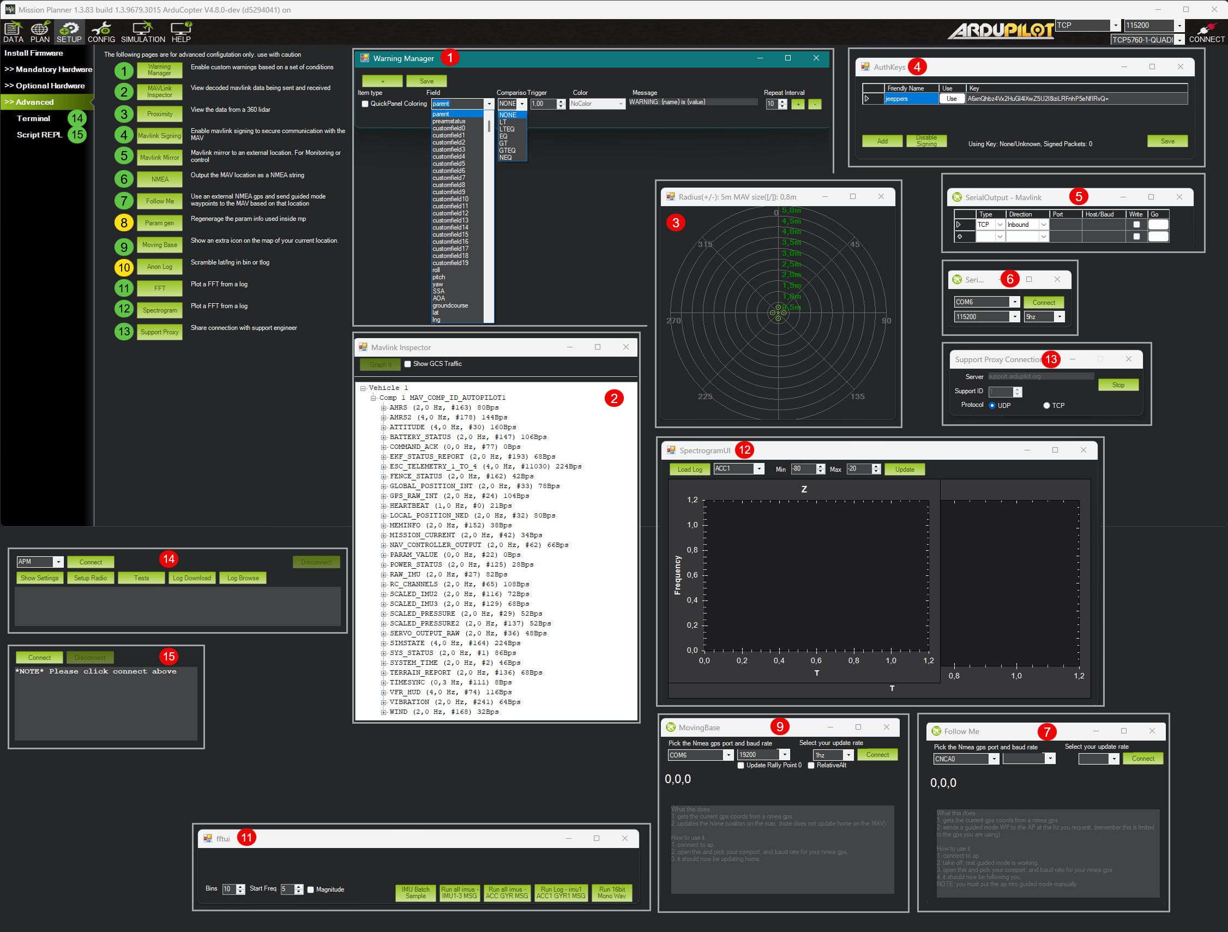1228x932 pixels.
Task: Click the Bins value field in fftui
Action: pos(228,889)
